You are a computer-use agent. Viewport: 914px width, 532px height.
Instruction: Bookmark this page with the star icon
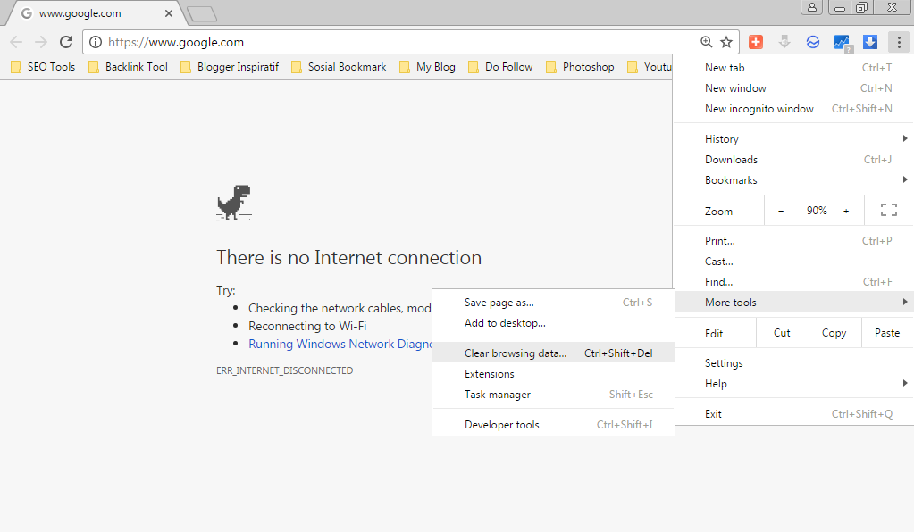726,41
